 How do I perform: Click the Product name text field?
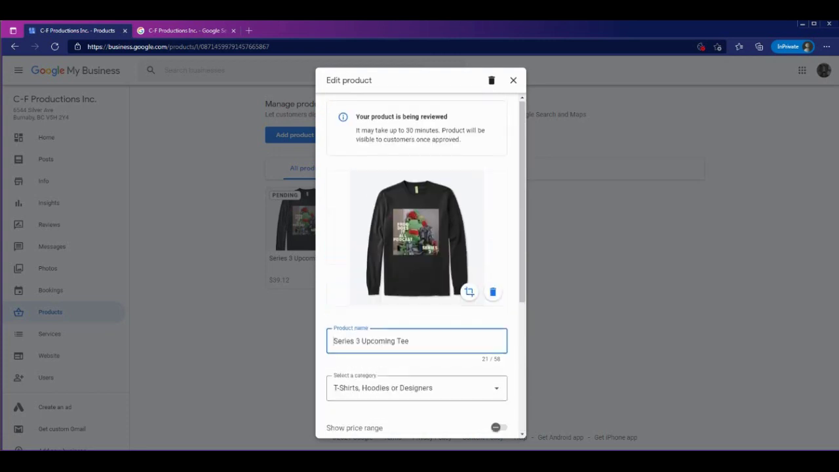417,341
